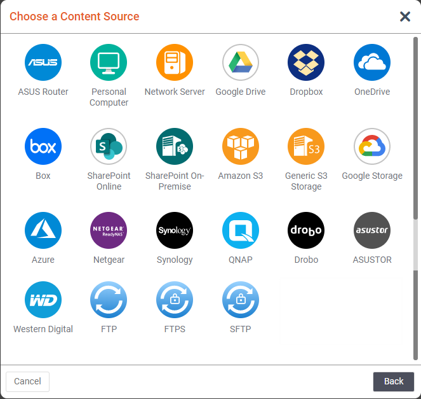
Task: Select the Google Drive icon
Action: tap(241, 62)
